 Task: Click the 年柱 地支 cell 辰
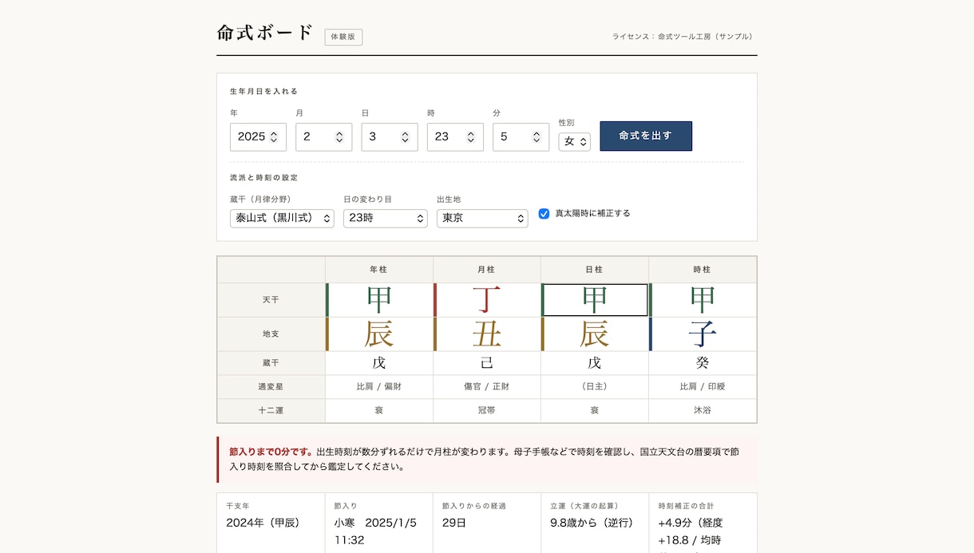(379, 334)
